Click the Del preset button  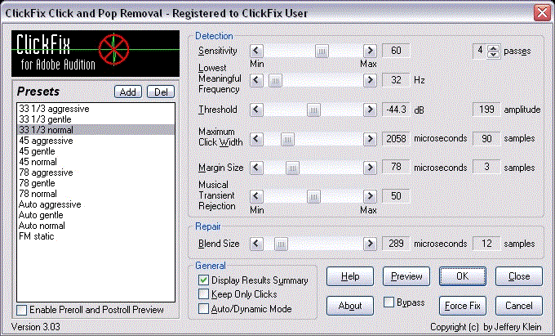click(x=161, y=92)
